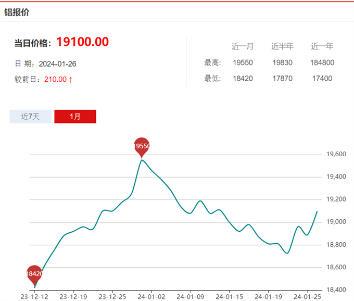This screenshot has width=354, height=301.
Task: Click the 近半年 column header
Action: click(282, 46)
